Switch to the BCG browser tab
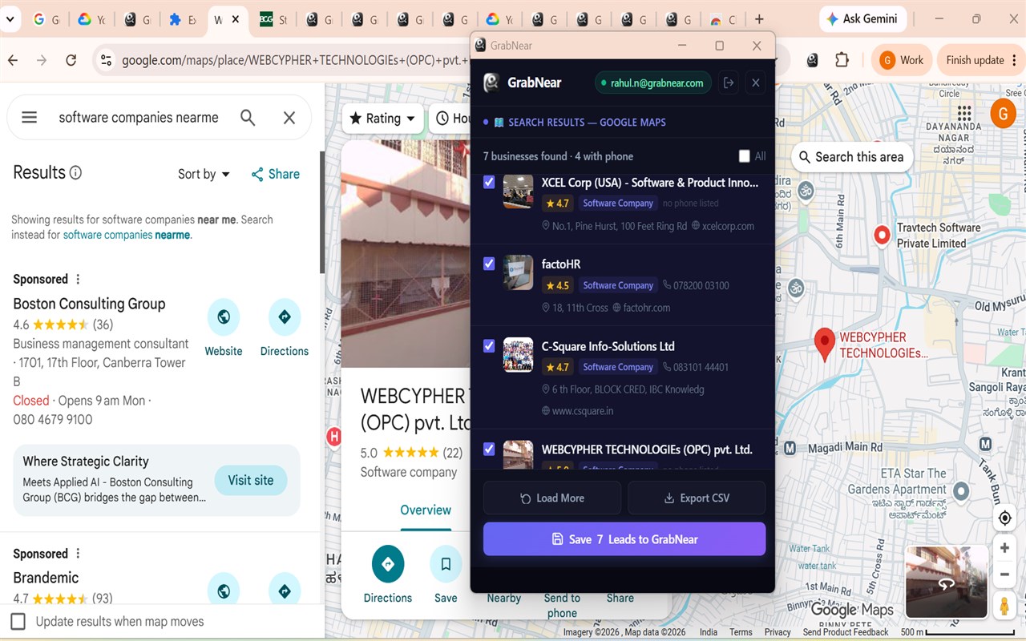This screenshot has width=1026, height=641. pyautogui.click(x=273, y=19)
